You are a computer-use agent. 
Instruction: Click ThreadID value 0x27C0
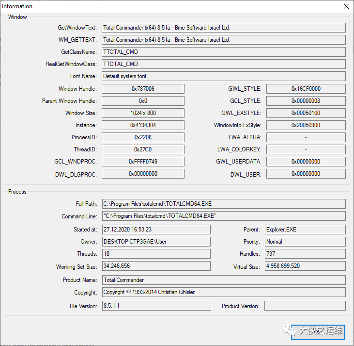[x=143, y=149]
